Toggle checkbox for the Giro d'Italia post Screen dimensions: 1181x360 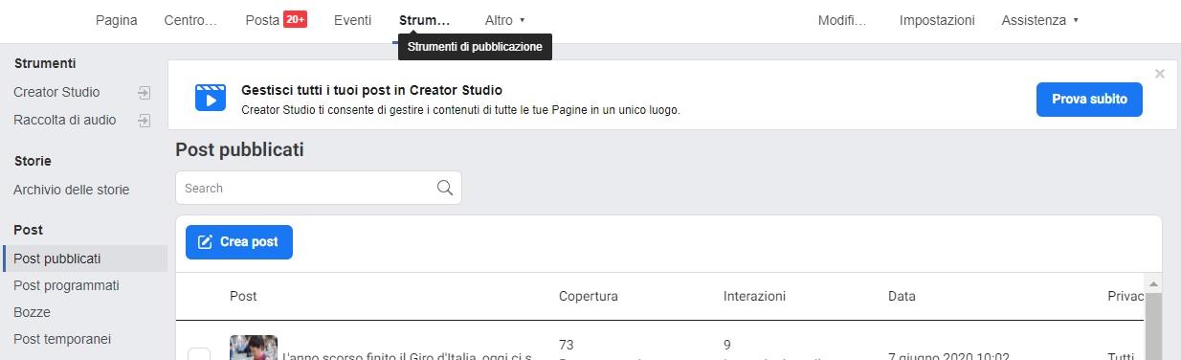click(199, 354)
